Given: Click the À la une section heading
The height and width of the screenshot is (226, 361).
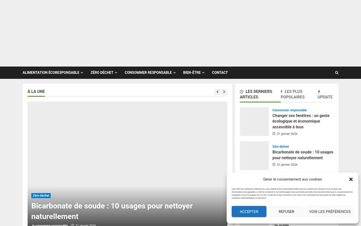Looking at the screenshot, I should 36,91.
